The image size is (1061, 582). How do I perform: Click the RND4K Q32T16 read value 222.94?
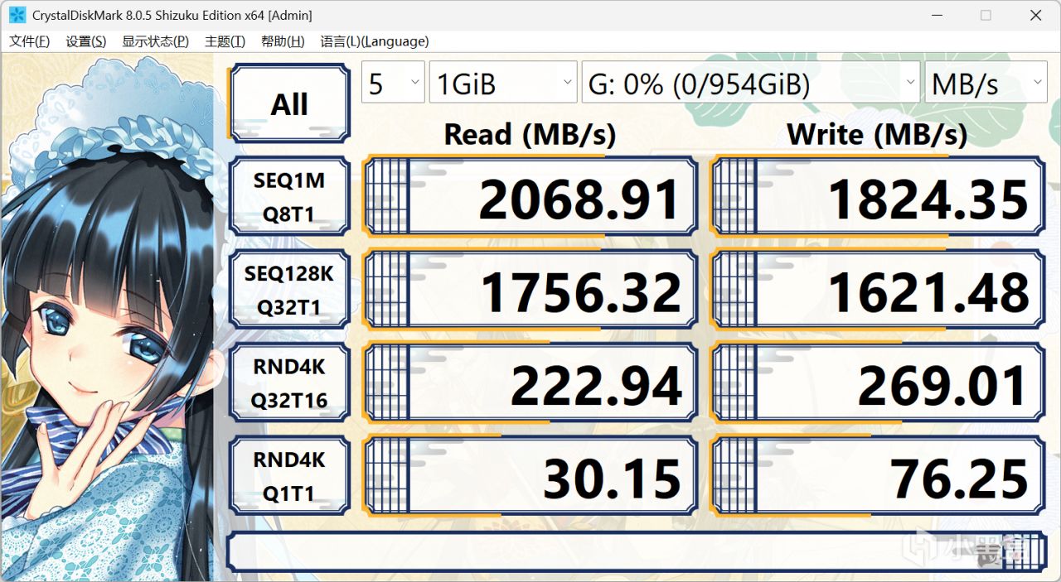pyautogui.click(x=530, y=382)
